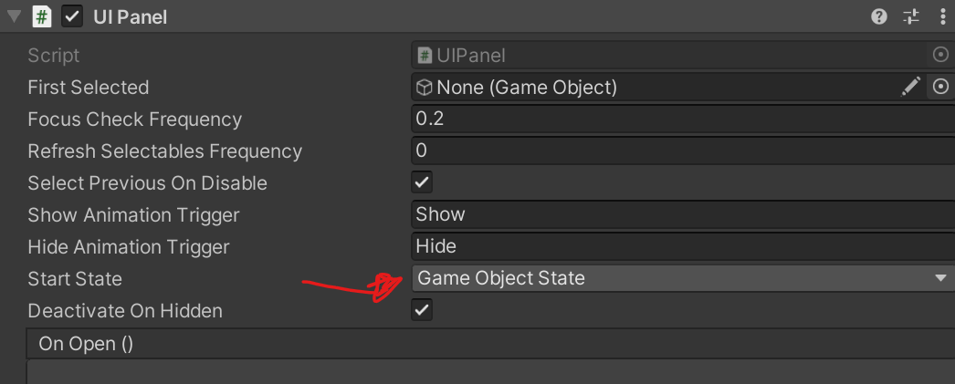
Task: Open the component help reference icon
Action: coord(879,16)
